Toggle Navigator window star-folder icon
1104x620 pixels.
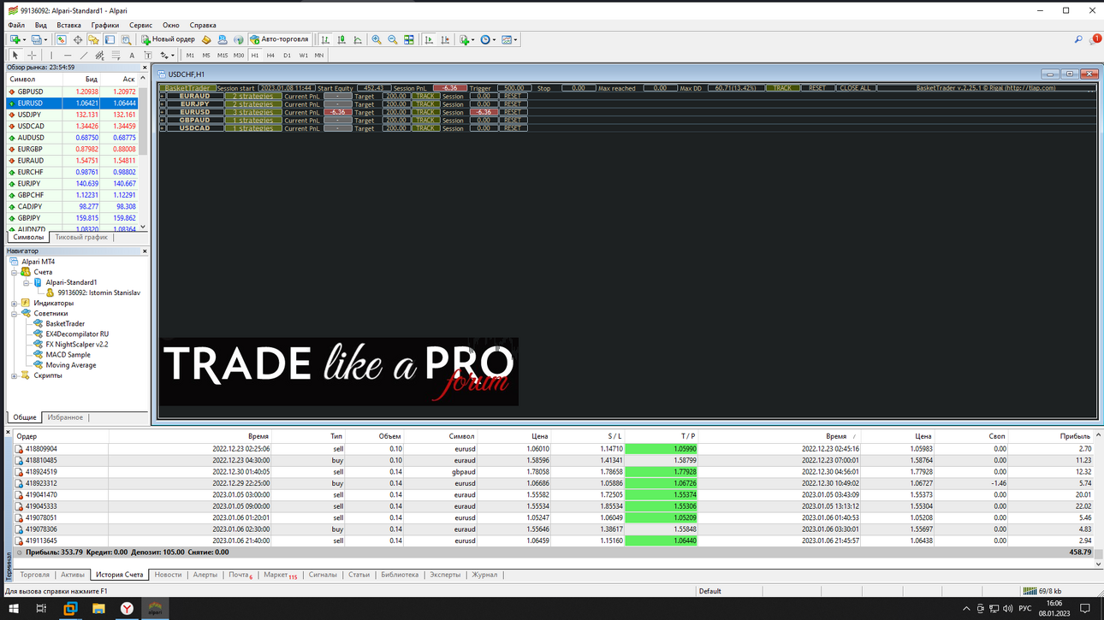94,39
